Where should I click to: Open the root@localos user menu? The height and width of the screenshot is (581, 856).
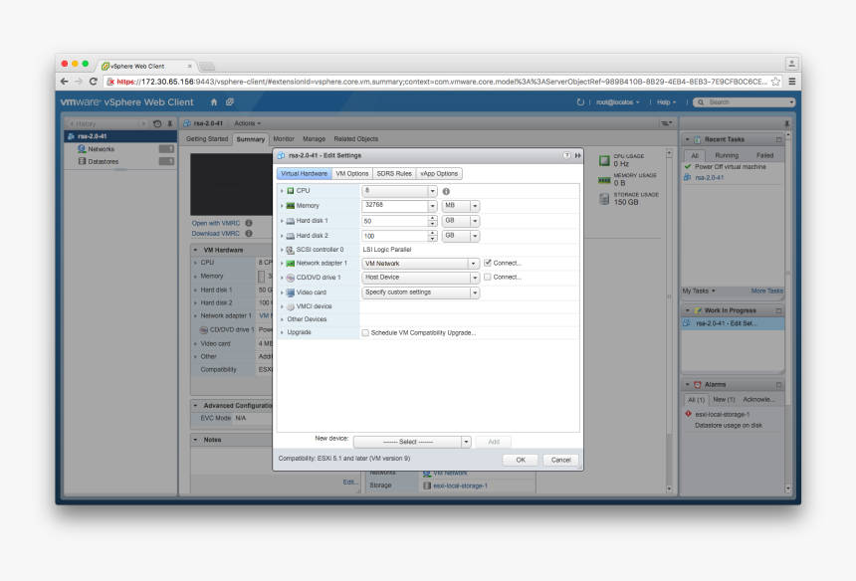coord(617,102)
